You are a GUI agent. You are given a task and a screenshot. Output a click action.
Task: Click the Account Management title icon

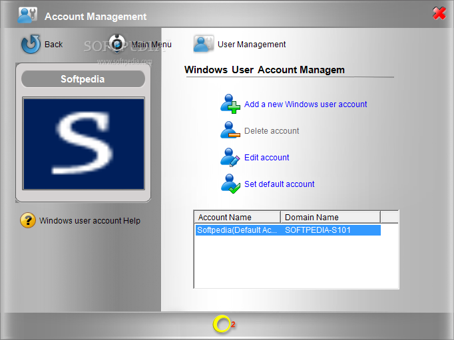coord(27,15)
